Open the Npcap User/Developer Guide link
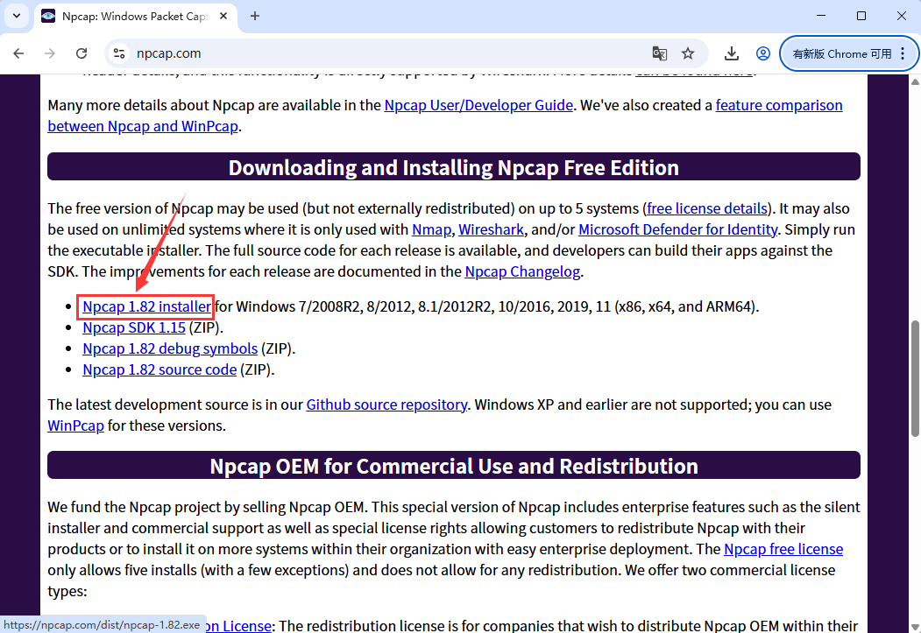Screen dimensions: 921x633 click(478, 105)
